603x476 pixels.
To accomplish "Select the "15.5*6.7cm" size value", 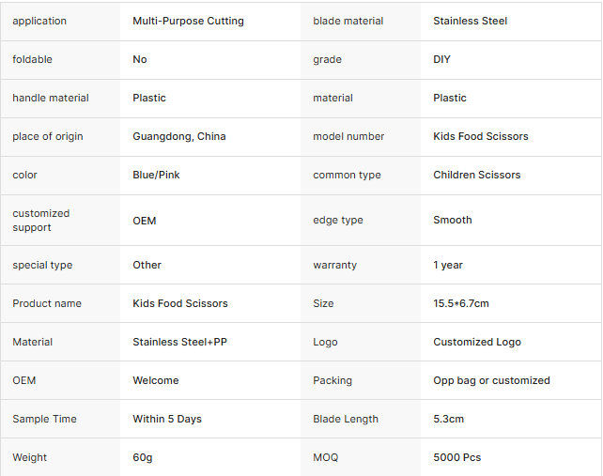I will click(x=461, y=303).
